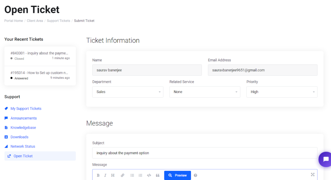The image size is (331, 180).
Task: Open recent ticket #843301
Action: tap(40, 56)
